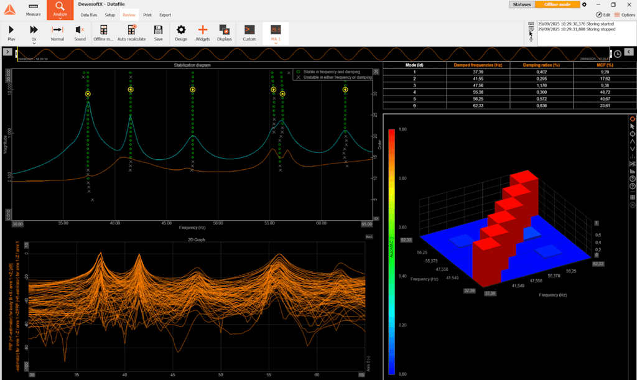This screenshot has height=380, width=637.
Task: Click the scissors cut tool icon
Action: (633, 164)
